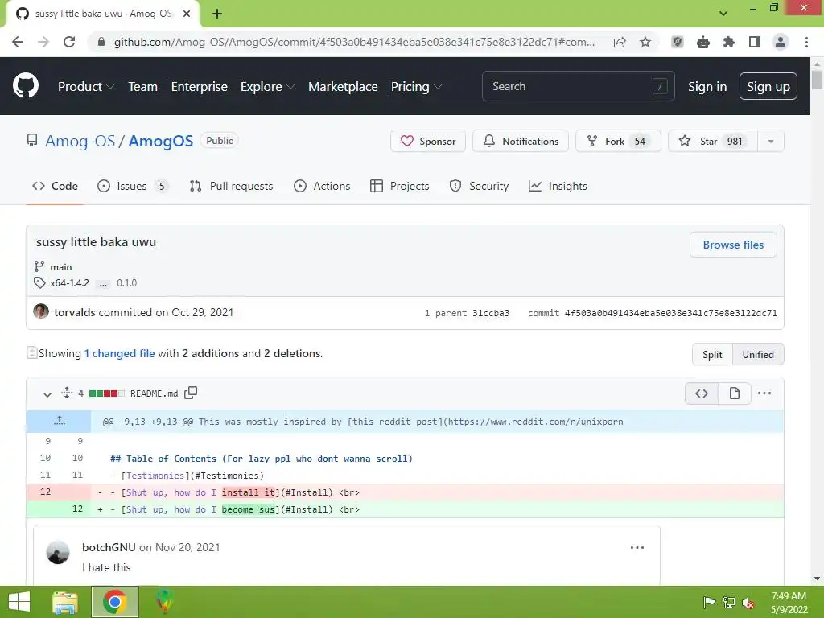Click the robot extension icon

[x=703, y=42]
